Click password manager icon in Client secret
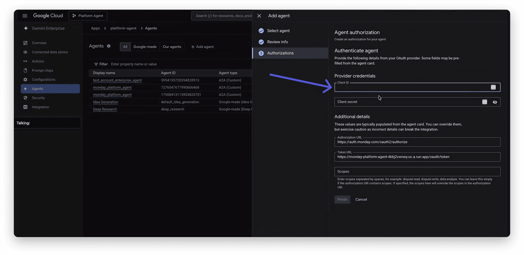Viewport: 524px width, 255px height. pyautogui.click(x=485, y=102)
